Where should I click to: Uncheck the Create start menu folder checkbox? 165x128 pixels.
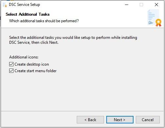click(x=11, y=71)
